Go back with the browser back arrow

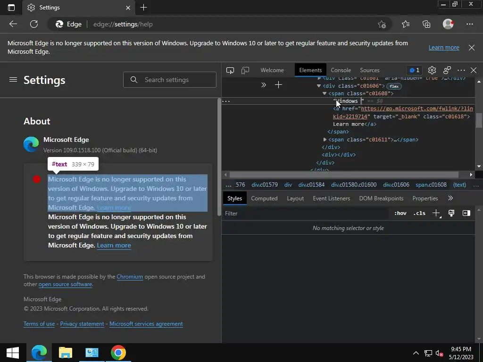[13, 24]
